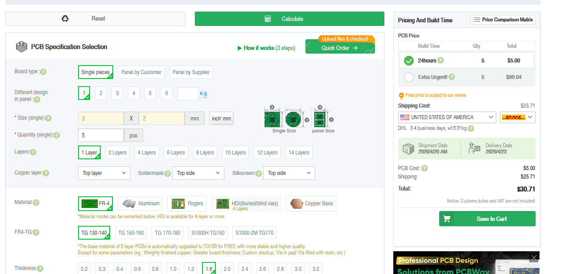The width and height of the screenshot is (573, 274).
Task: Click the Delivery Date courier icon
Action: (474, 149)
